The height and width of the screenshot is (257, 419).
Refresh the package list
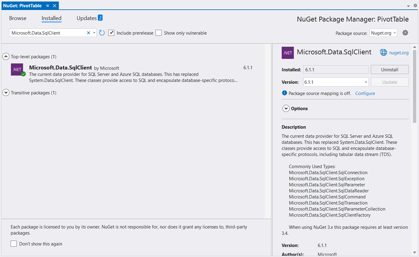pyautogui.click(x=102, y=33)
